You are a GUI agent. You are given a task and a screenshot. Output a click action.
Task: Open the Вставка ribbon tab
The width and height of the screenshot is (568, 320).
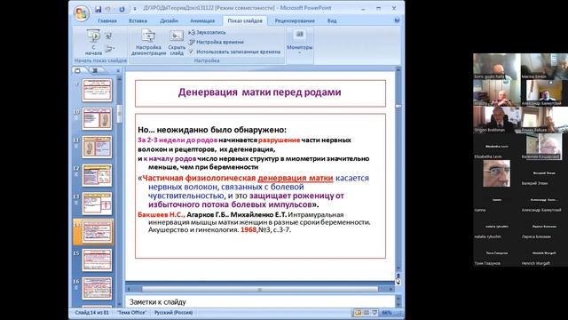[138, 20]
